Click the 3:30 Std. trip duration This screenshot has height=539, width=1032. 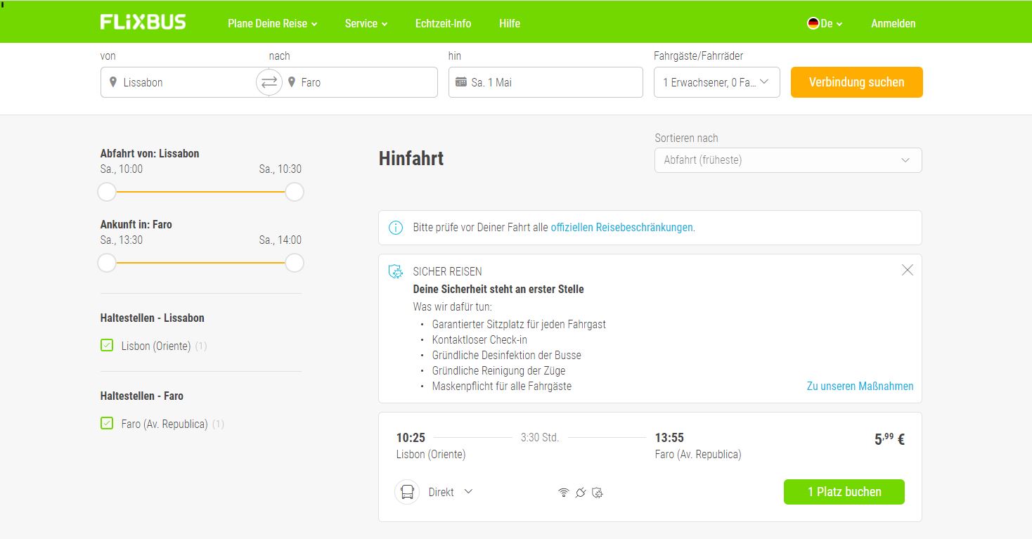540,437
